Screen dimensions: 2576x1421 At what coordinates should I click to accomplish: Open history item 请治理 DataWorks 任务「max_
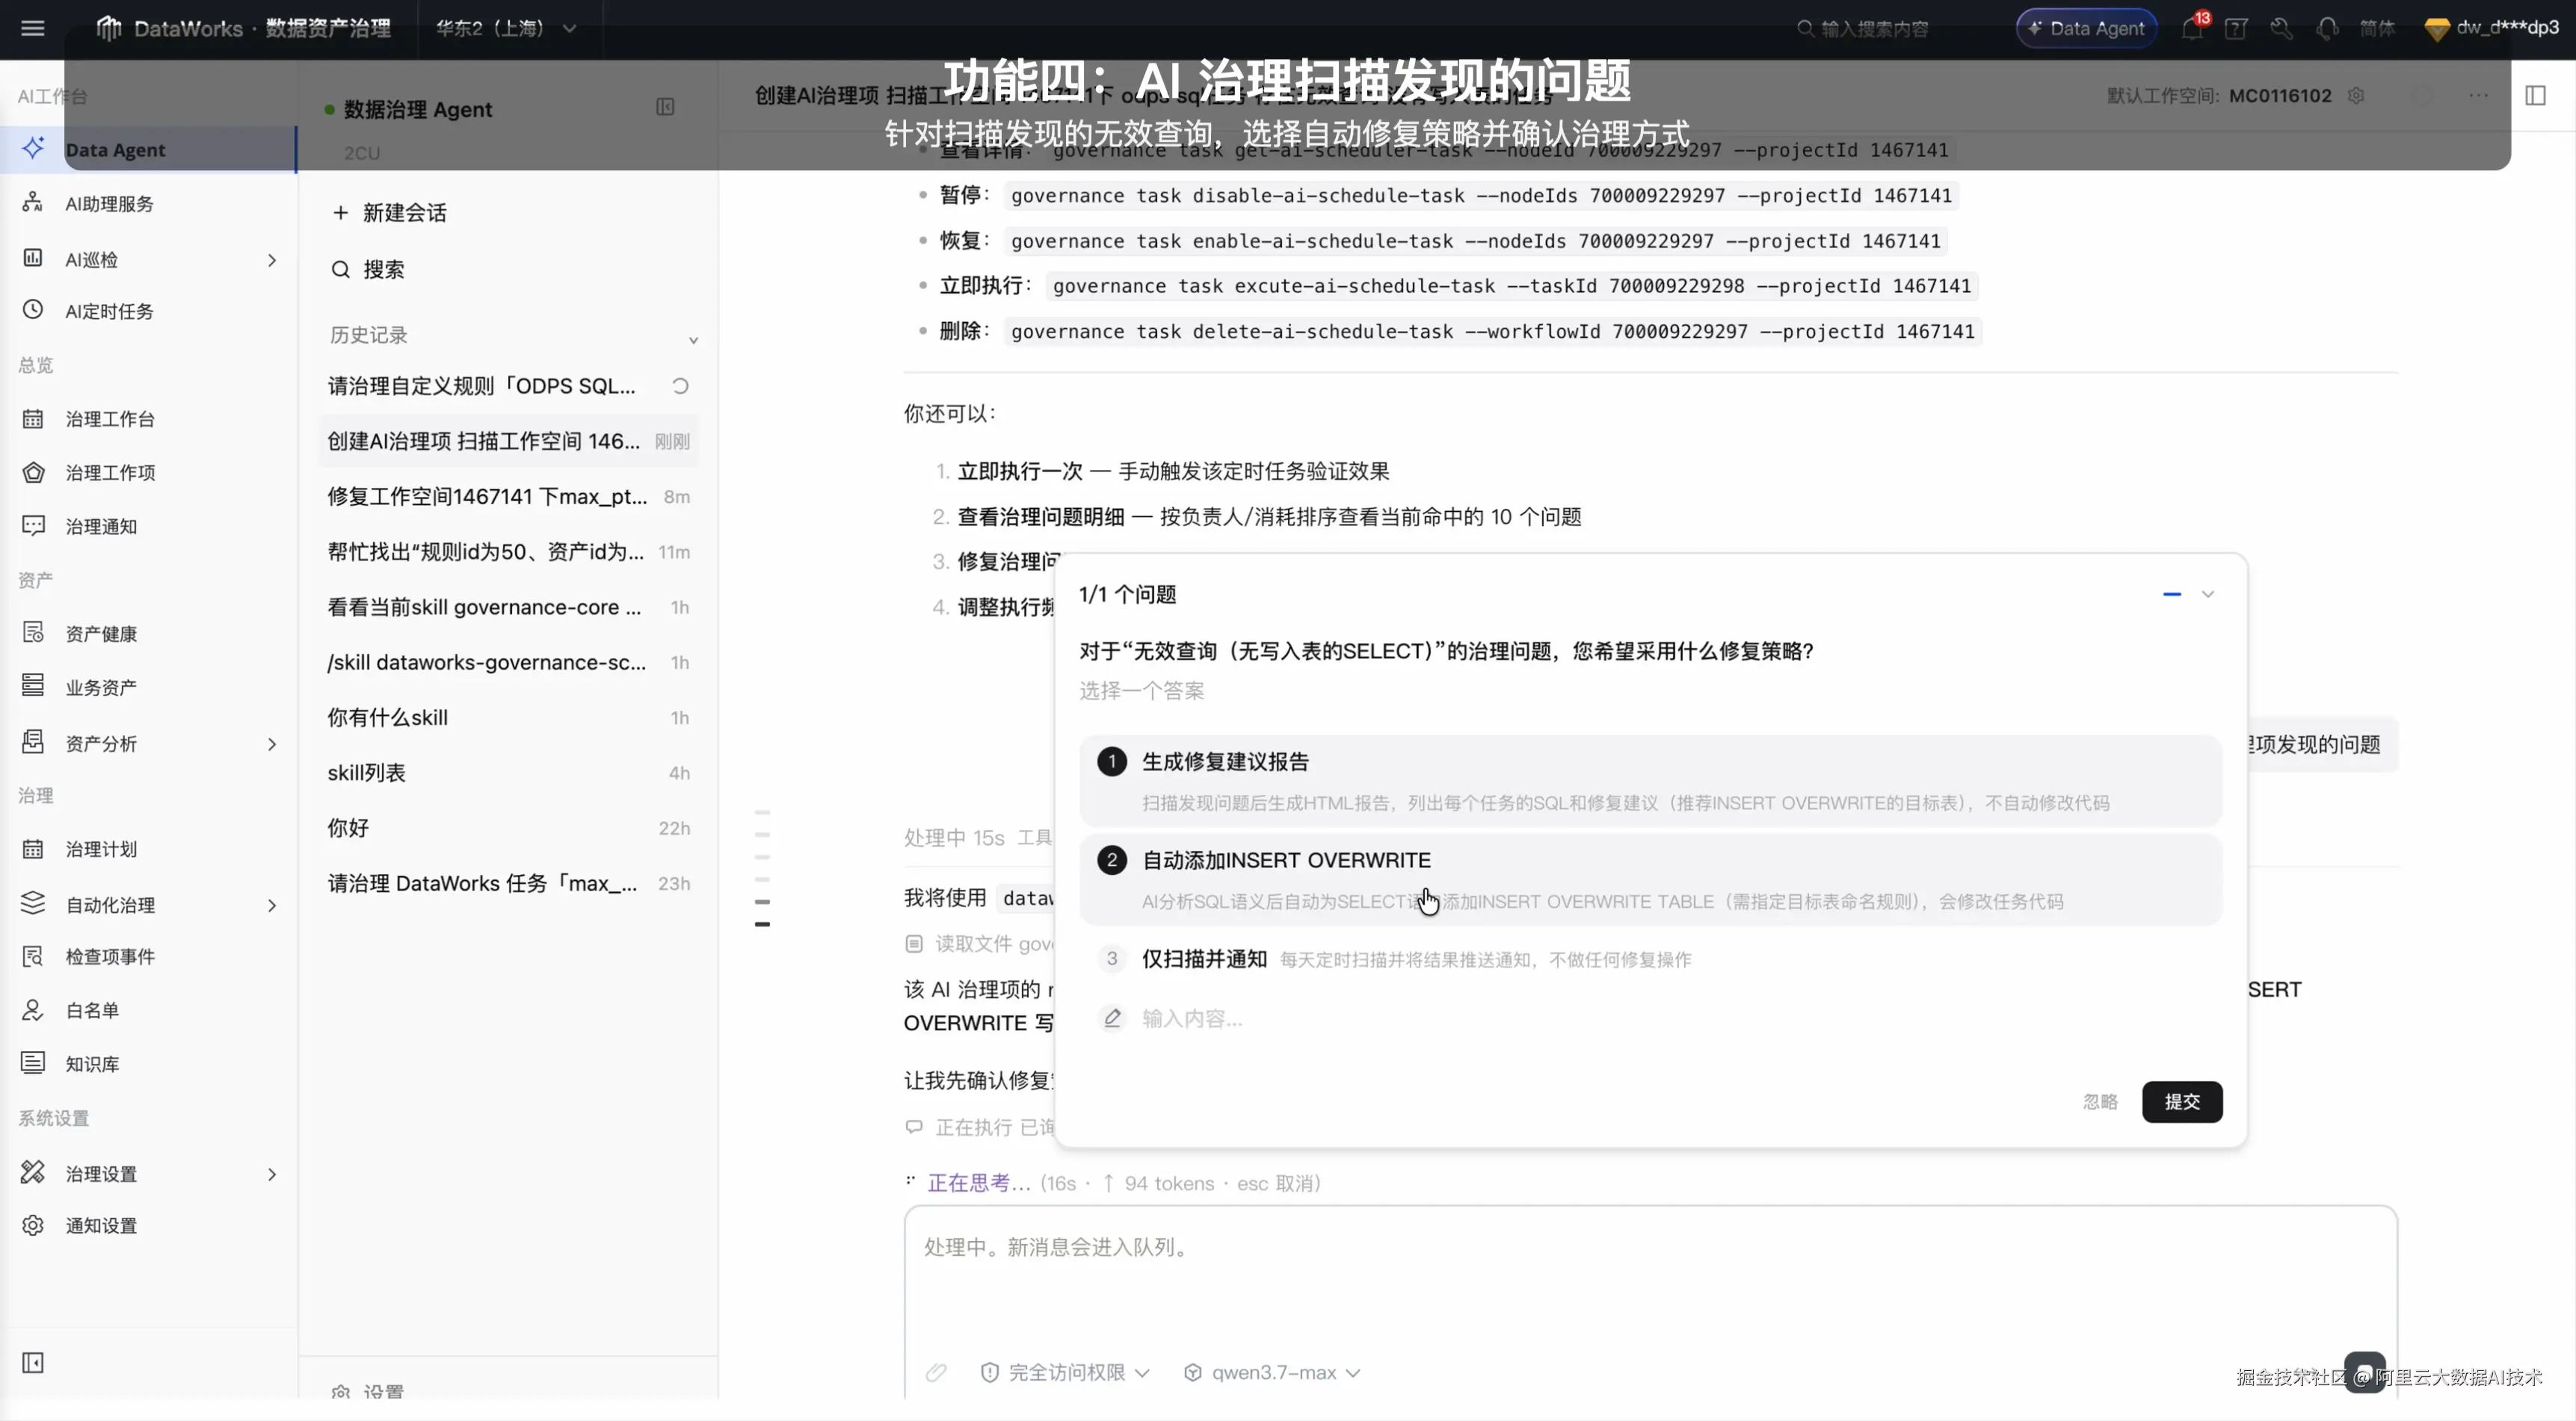509,883
